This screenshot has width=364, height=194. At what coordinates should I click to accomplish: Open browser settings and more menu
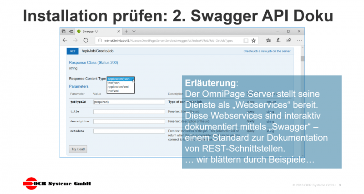coord(299,40)
